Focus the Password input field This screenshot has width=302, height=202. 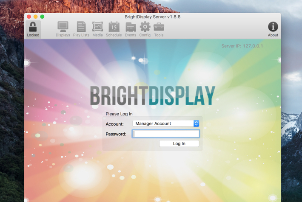pyautogui.click(x=165, y=134)
